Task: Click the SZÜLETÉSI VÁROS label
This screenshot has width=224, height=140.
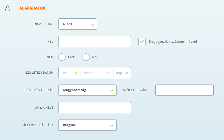Action: click(x=137, y=90)
